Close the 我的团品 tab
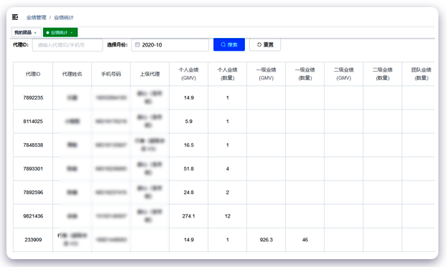The image size is (447, 267). (x=35, y=33)
